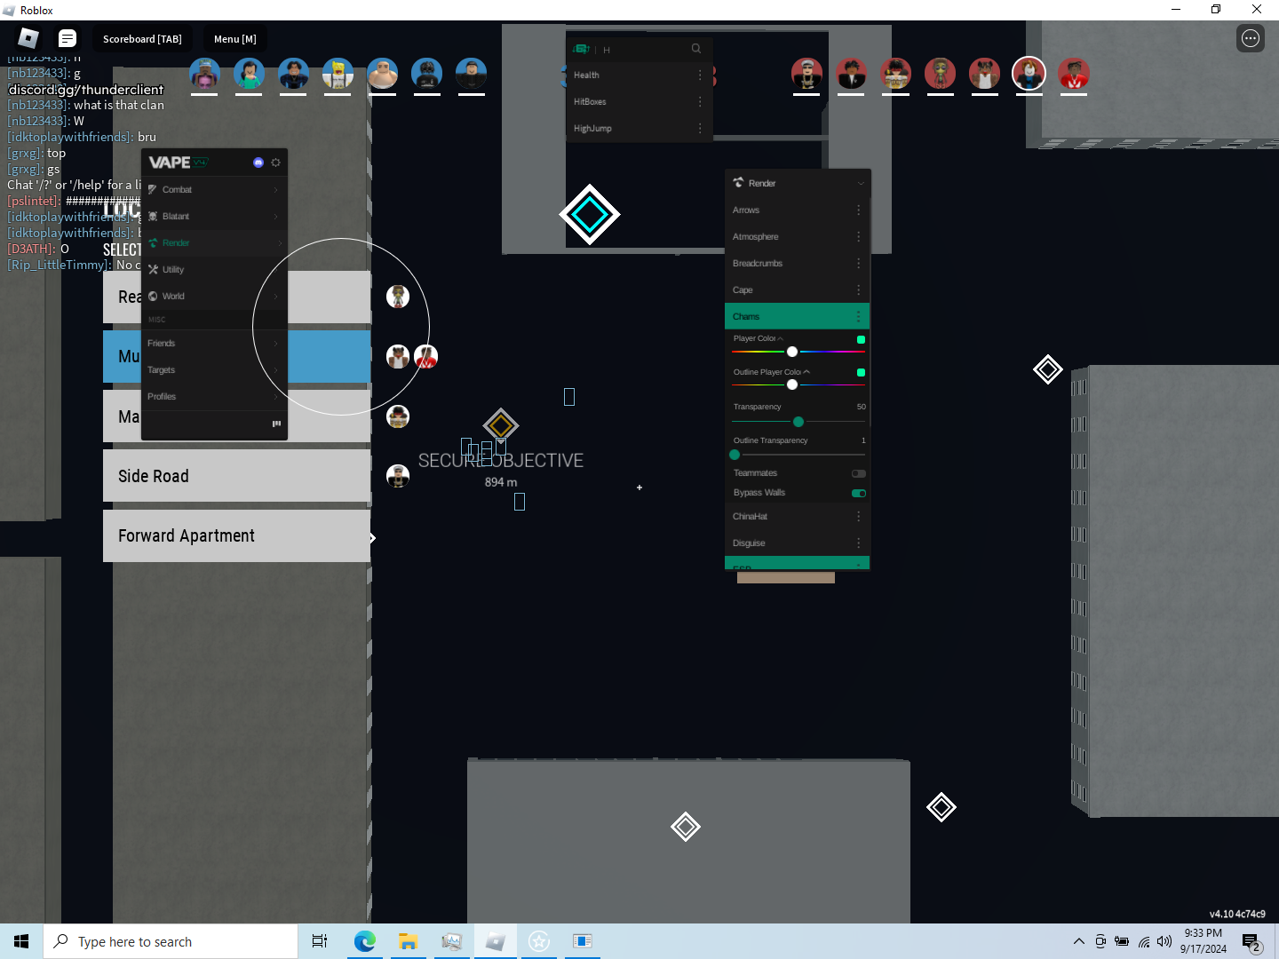Screen dimensions: 1279x959
Task: Collapse Chams options via three dots
Action: click(x=858, y=316)
